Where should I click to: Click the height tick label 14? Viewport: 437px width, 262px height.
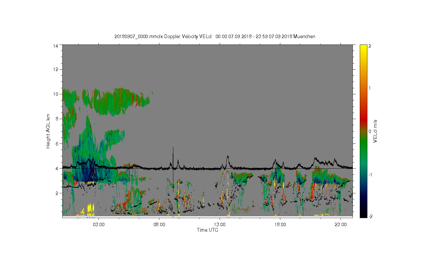tap(56, 46)
